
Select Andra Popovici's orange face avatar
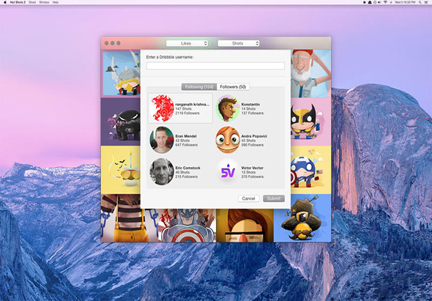(228, 140)
